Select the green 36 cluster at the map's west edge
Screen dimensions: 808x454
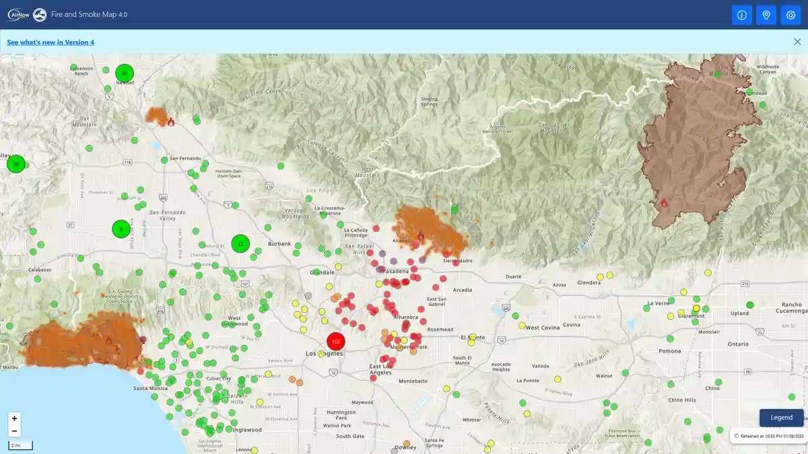(x=15, y=163)
